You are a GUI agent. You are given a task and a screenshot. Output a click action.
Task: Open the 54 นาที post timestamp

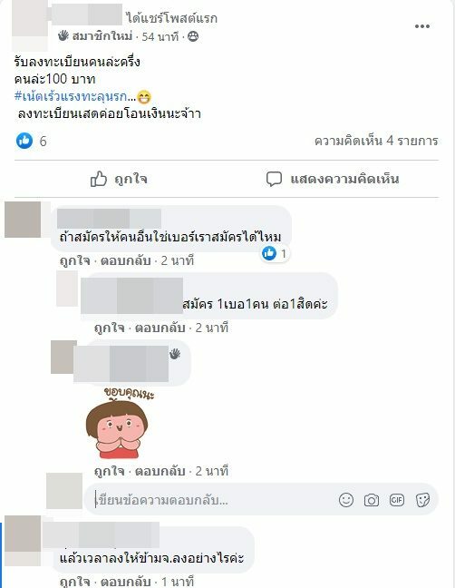coord(160,36)
